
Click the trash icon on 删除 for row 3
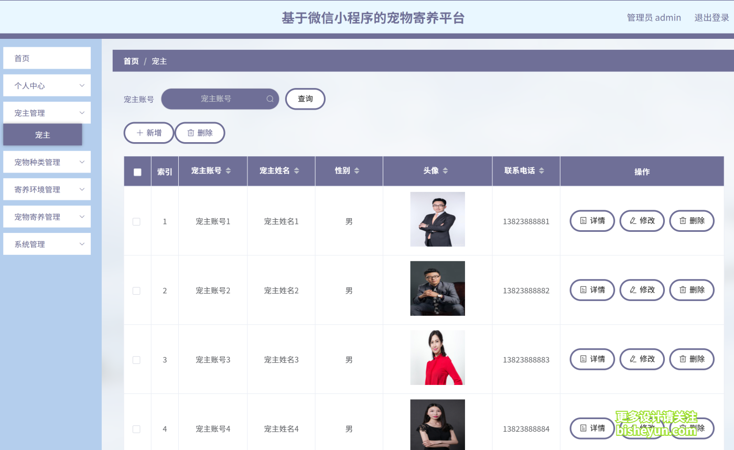pyautogui.click(x=682, y=359)
